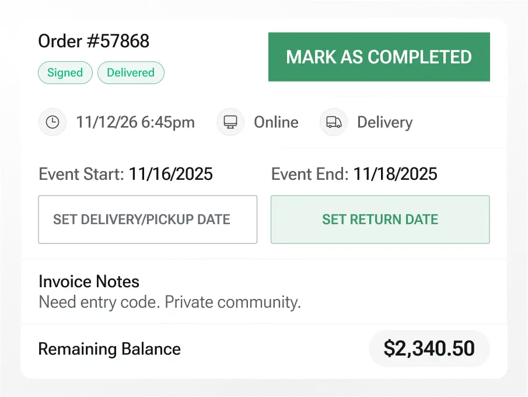This screenshot has height=397, width=528.
Task: Click the Event End label
Action: point(310,174)
